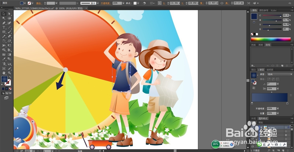Screen dimensions: 294x152
Task: Enable Draw Behind mode
Action: (7, 93)
